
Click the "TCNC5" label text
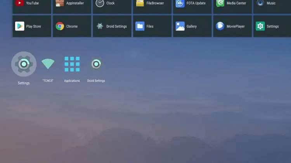48,81
